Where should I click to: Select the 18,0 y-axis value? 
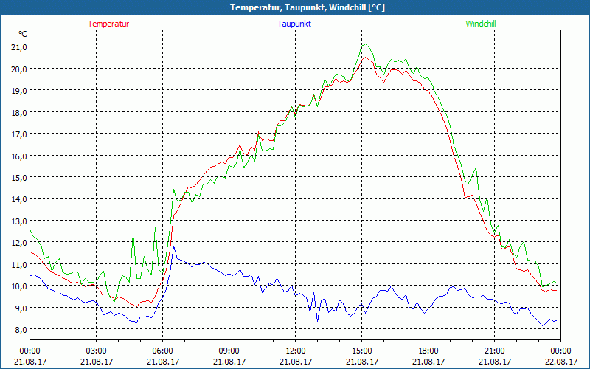19,112
